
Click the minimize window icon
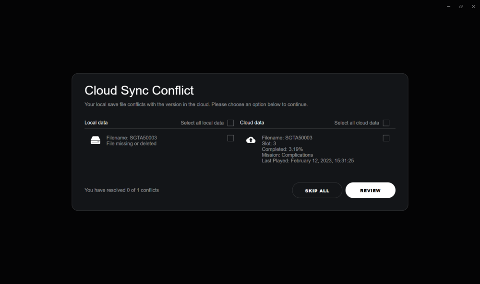coord(448,6)
